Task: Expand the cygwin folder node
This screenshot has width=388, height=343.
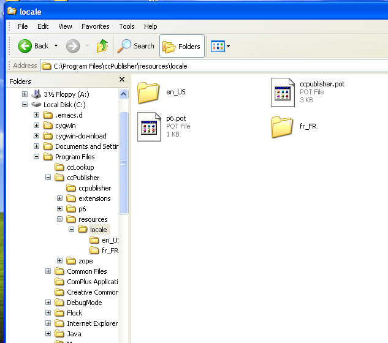Action: [36, 126]
